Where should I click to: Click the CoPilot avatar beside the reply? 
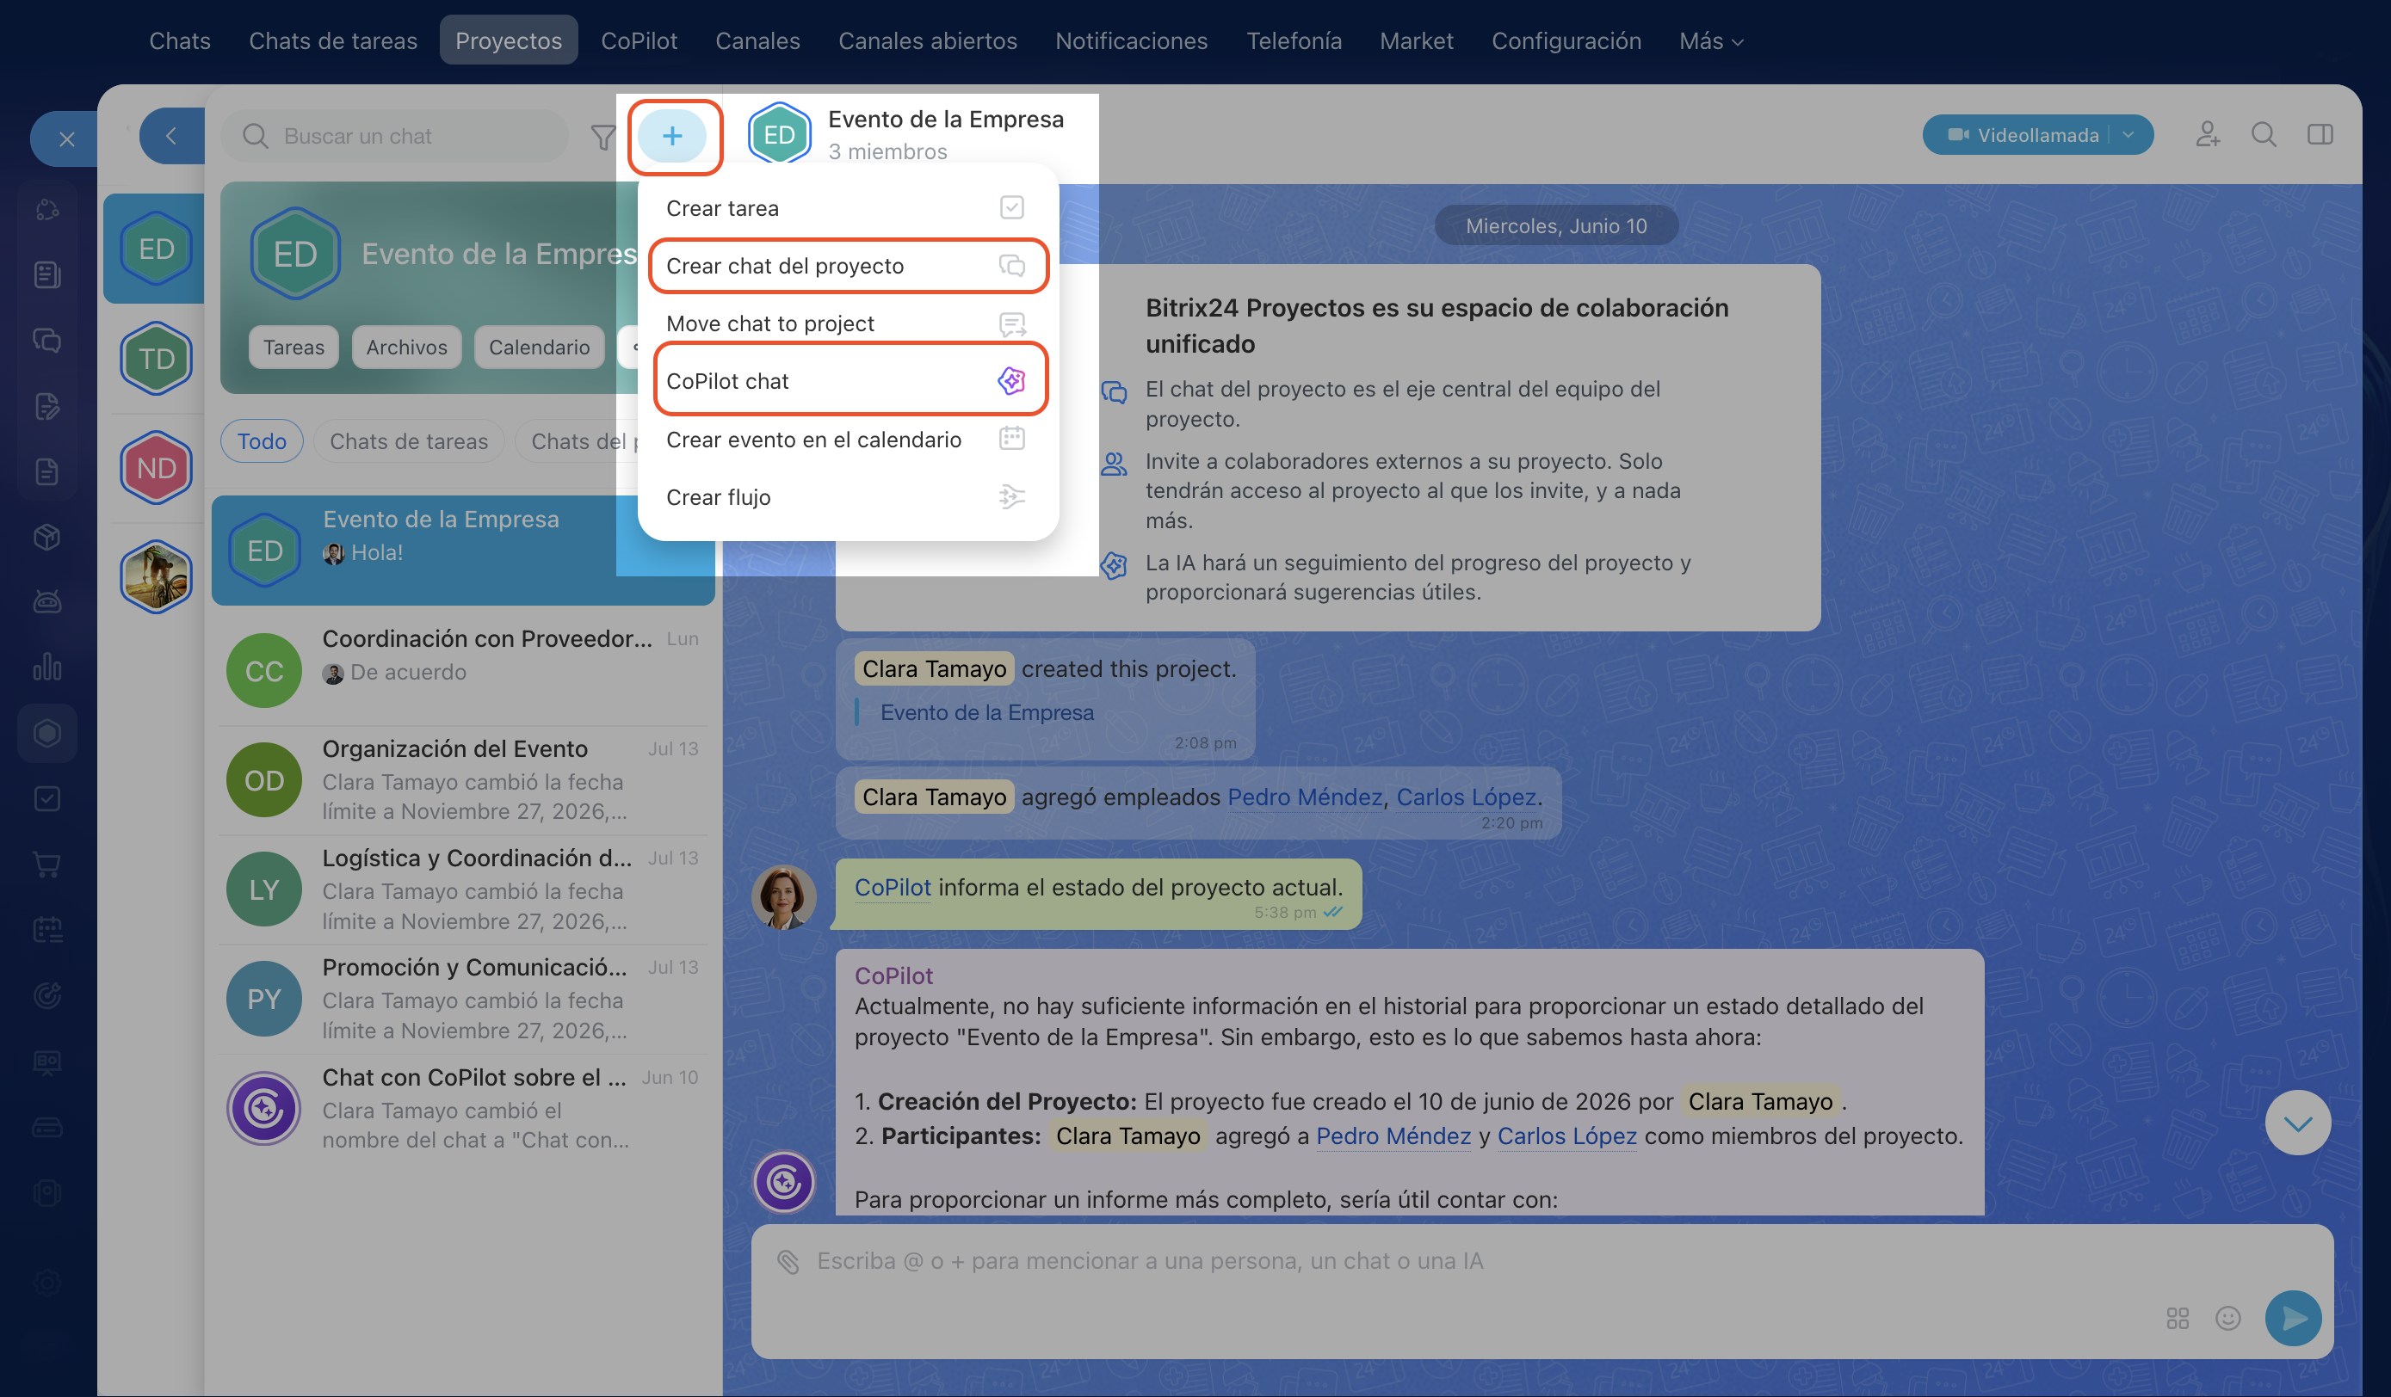click(x=784, y=1182)
